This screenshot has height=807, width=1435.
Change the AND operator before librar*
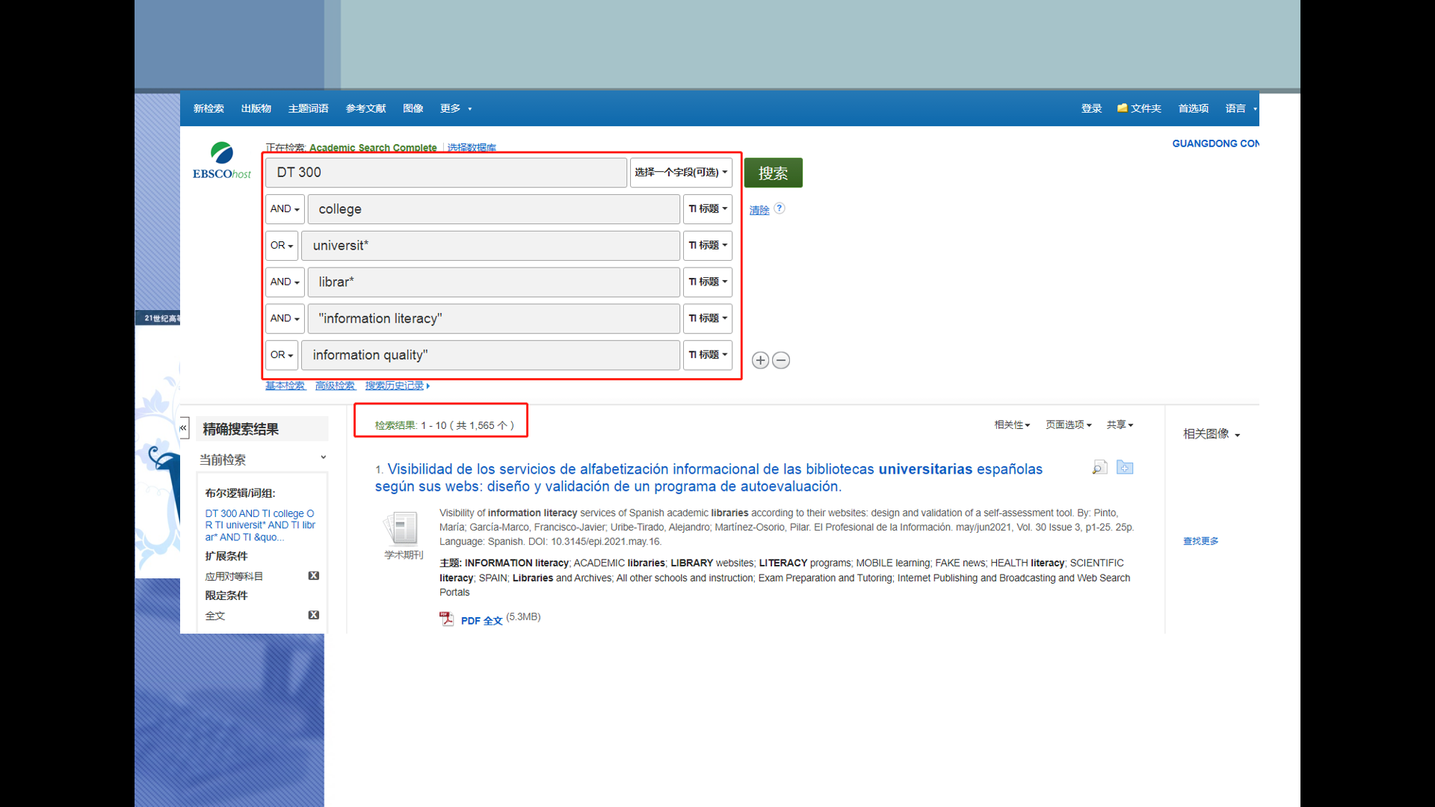point(285,282)
